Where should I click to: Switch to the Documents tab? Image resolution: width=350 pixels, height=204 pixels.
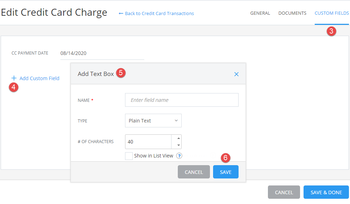click(x=292, y=13)
